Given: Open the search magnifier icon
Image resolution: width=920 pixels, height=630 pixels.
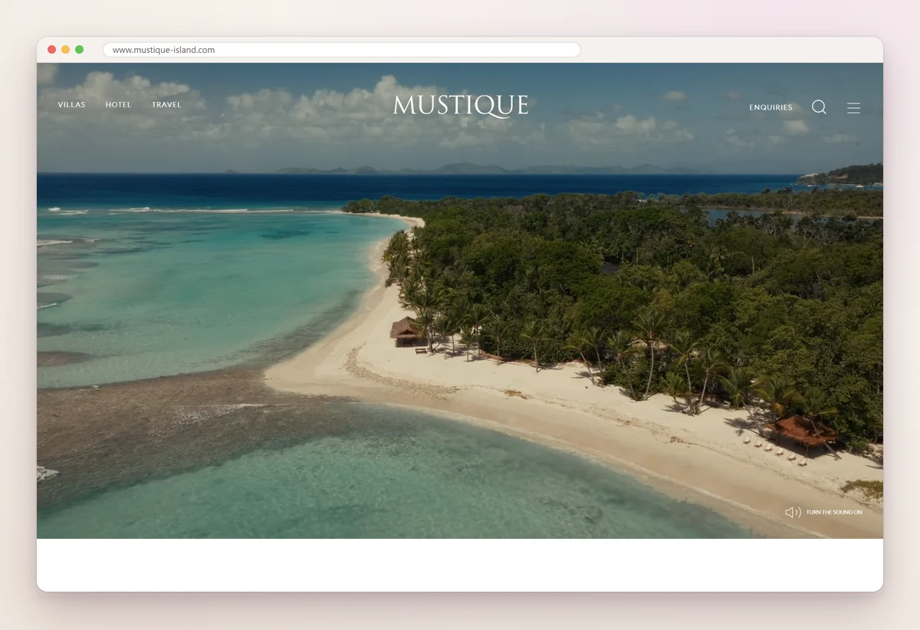Looking at the screenshot, I should point(819,107).
